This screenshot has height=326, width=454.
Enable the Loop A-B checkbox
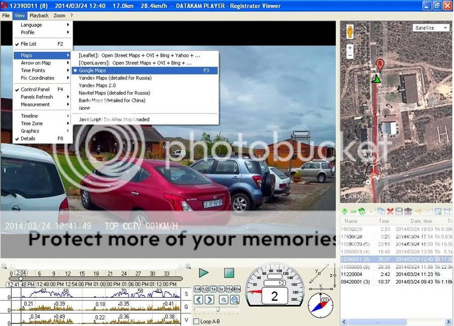[x=197, y=321]
